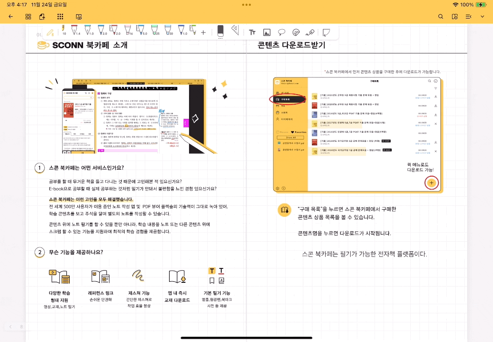Tap question 1 스콘 북카페는 어떤 서비스인가요?
493x342 pixels.
86,168
